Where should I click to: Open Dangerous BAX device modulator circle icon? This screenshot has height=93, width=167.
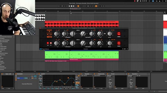pos(94,87)
